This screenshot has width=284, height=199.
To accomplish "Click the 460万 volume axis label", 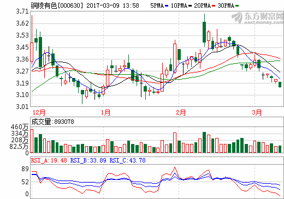I will click(20, 127).
